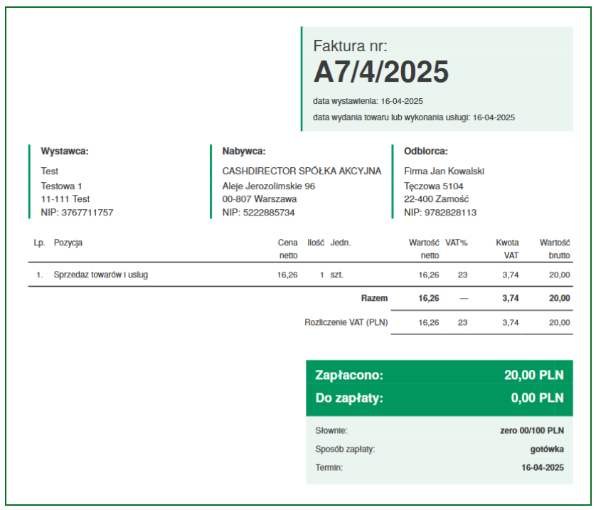Click the payment method 'gotówka'

(547, 450)
